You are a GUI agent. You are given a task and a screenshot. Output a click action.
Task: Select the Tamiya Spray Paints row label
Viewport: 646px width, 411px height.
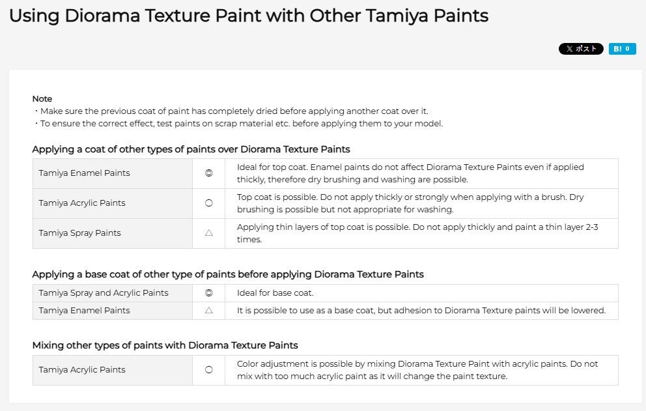click(x=80, y=233)
